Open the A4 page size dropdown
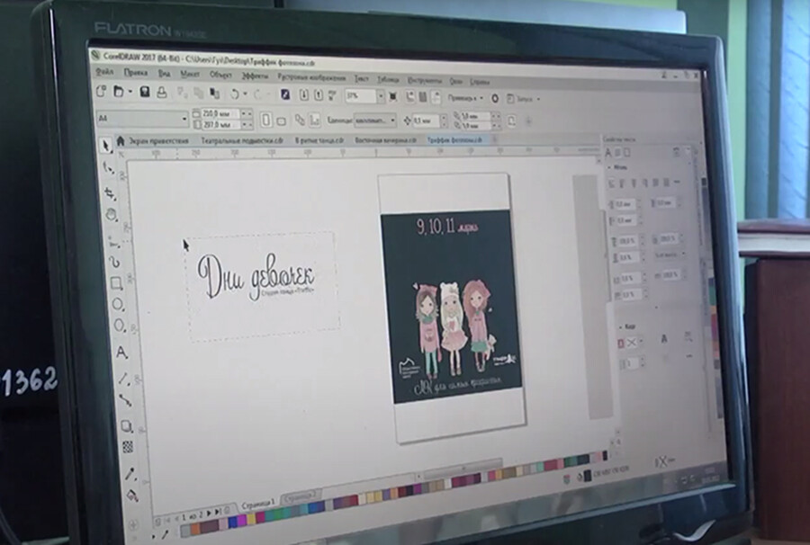The height and width of the screenshot is (545, 810). pos(184,120)
